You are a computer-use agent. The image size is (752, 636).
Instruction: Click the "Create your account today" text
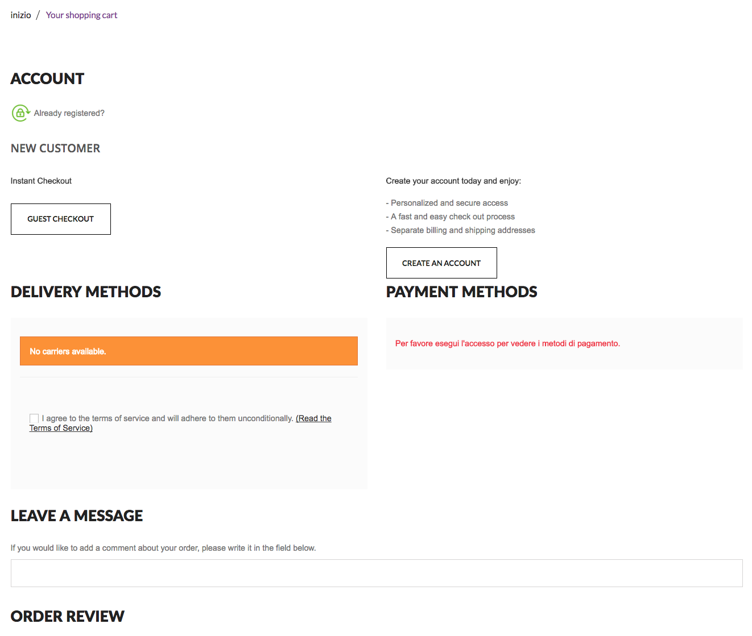pyautogui.click(x=453, y=181)
